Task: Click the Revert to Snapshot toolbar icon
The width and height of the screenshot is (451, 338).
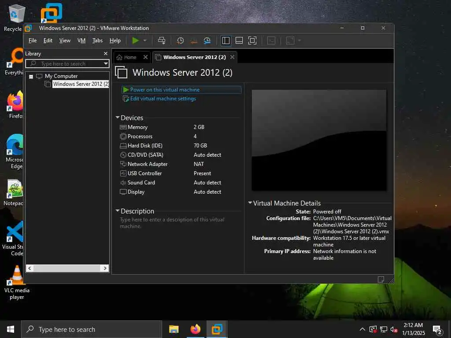Action: click(x=194, y=40)
